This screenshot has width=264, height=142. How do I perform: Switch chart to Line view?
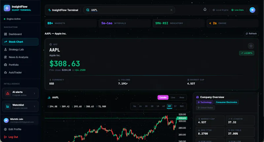click(173, 97)
